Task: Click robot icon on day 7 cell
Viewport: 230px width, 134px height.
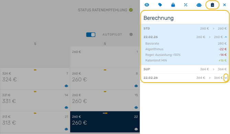Action: [x=66, y=86]
